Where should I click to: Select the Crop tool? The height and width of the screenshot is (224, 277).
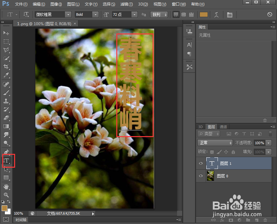point(6,67)
